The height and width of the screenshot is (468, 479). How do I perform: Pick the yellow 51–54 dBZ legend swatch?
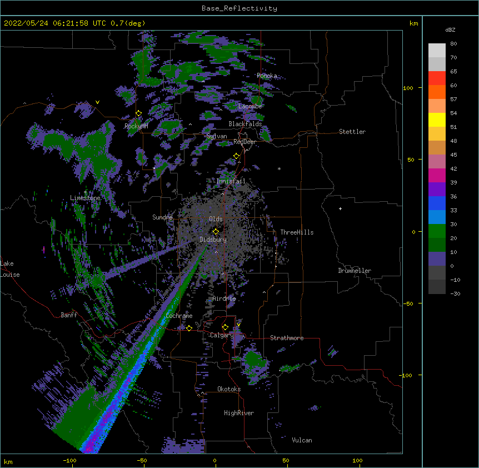pyautogui.click(x=437, y=120)
